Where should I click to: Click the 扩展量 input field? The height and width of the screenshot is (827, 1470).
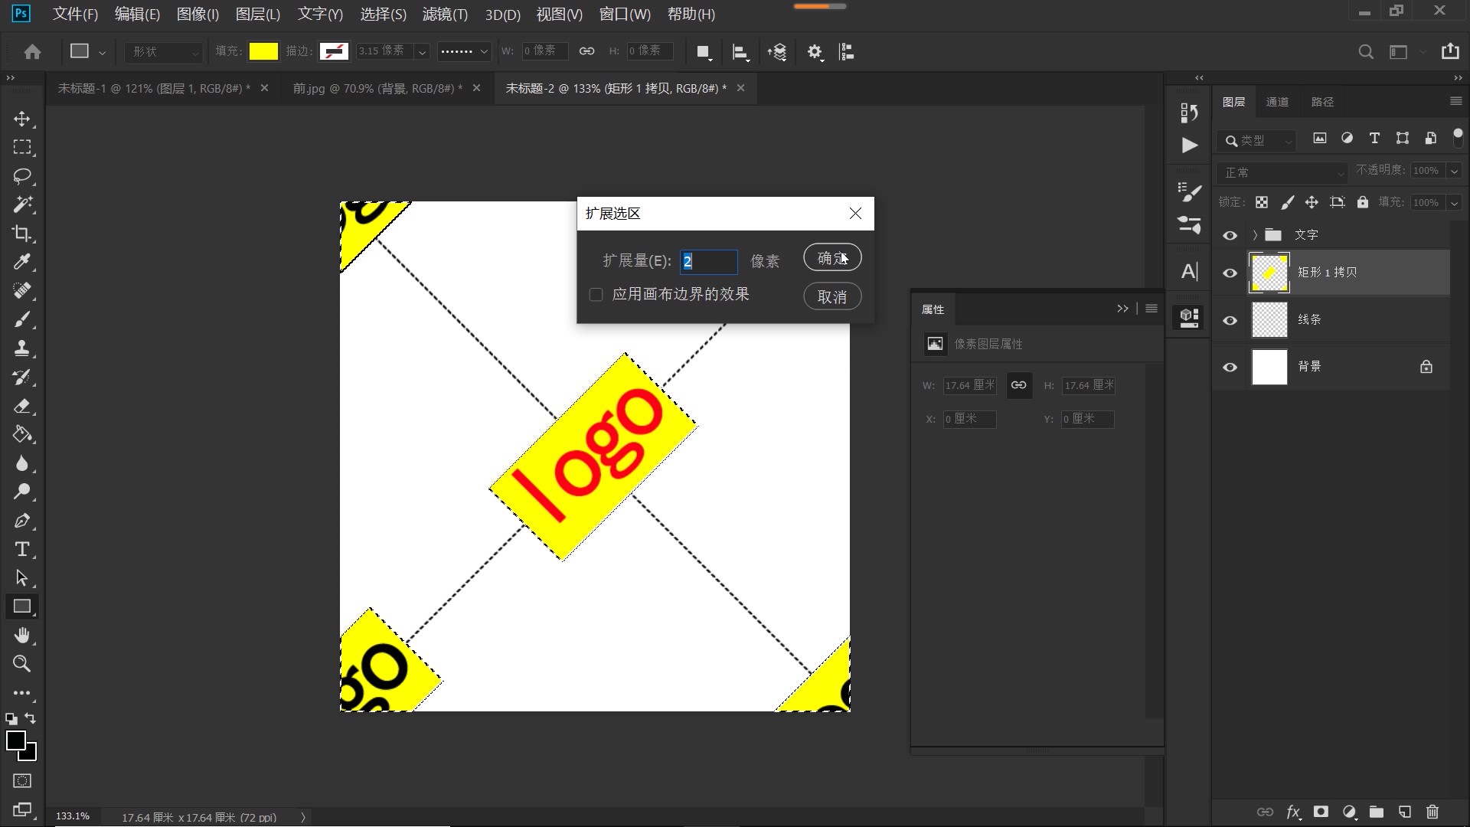point(708,262)
